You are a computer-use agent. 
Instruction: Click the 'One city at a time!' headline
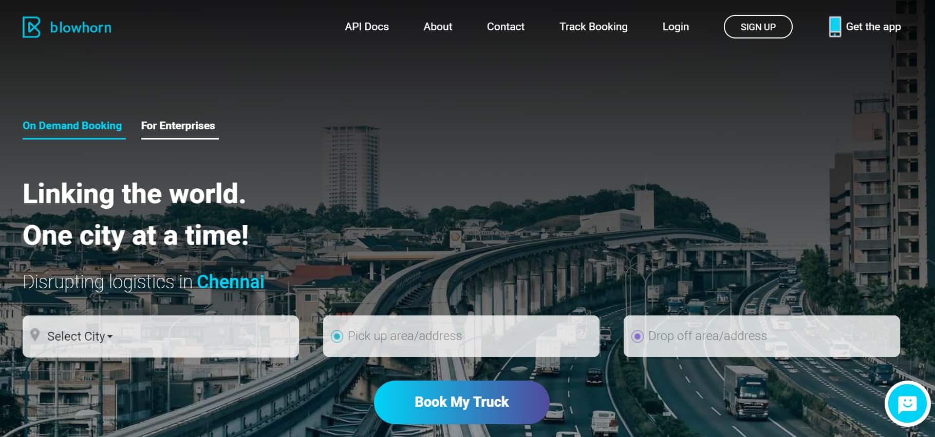coord(136,235)
